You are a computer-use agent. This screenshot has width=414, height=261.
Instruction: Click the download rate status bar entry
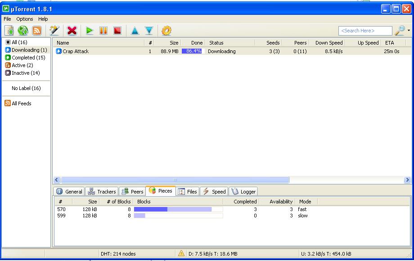pyautogui.click(x=213, y=254)
